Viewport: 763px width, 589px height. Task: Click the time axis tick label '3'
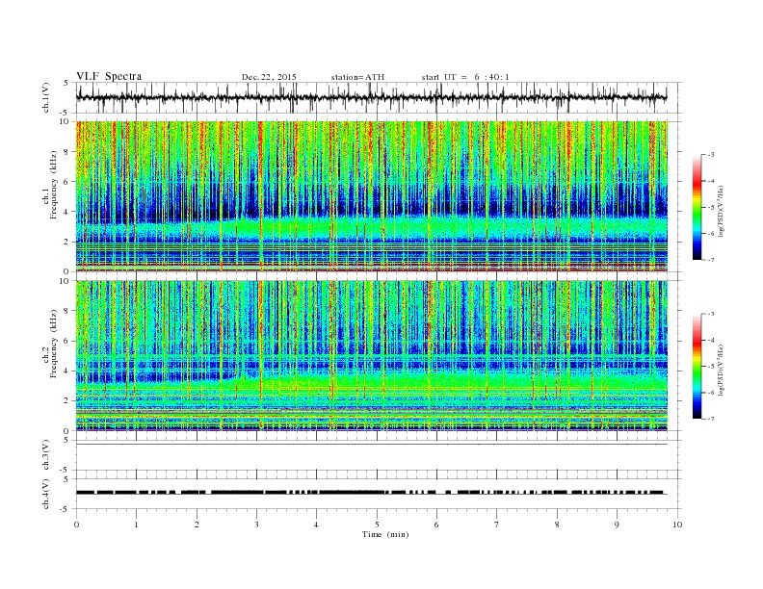point(256,525)
